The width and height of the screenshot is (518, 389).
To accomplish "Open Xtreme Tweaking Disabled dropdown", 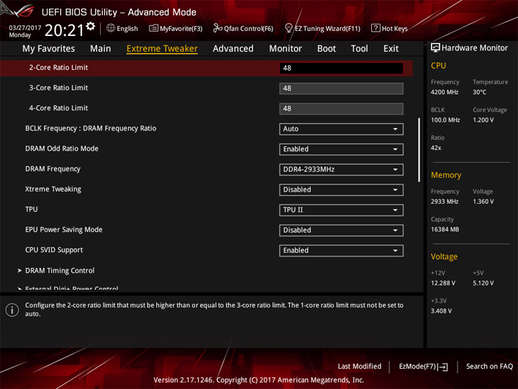I will tap(341, 190).
